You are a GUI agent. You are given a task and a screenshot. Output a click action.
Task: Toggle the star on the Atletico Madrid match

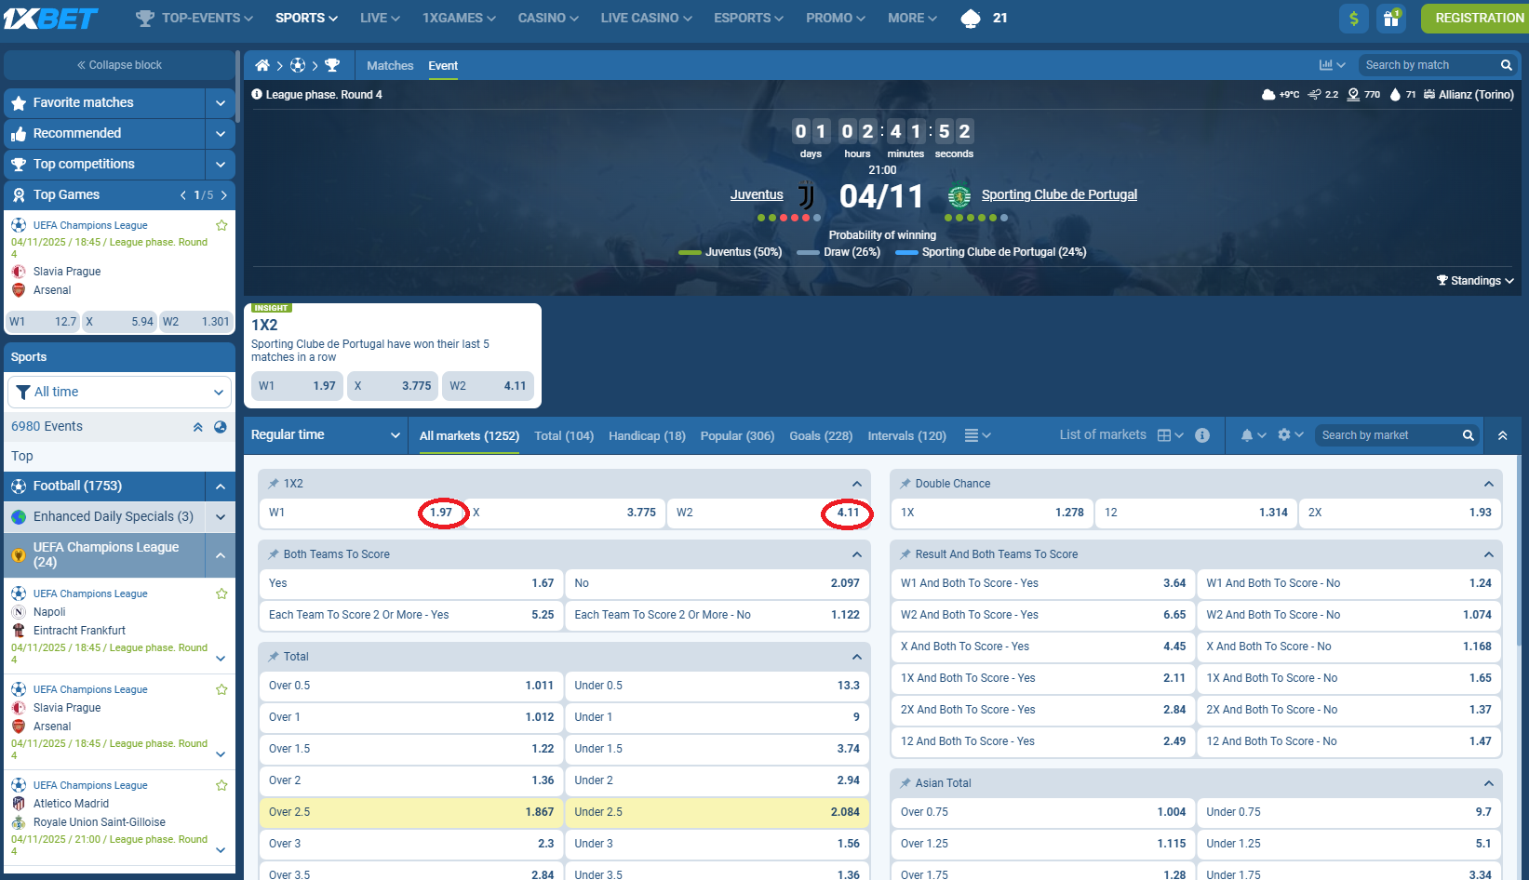(221, 784)
